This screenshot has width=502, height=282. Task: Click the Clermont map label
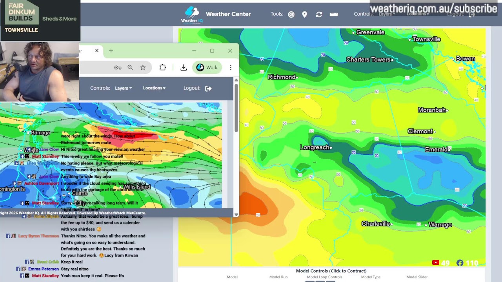tap(420, 131)
